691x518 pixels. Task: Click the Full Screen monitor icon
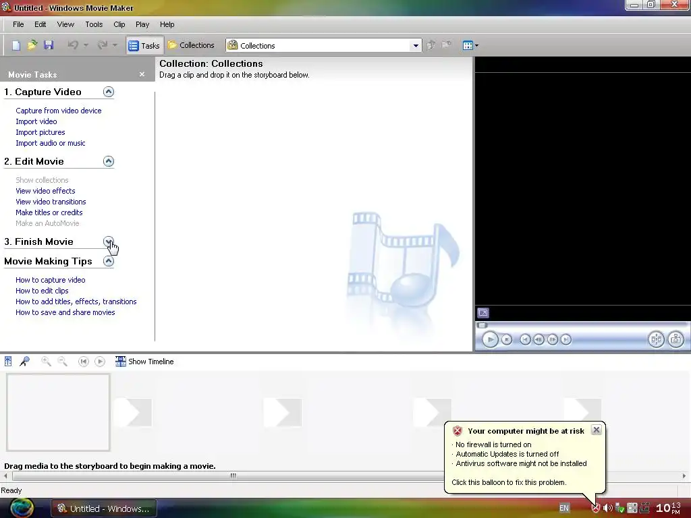tap(483, 313)
